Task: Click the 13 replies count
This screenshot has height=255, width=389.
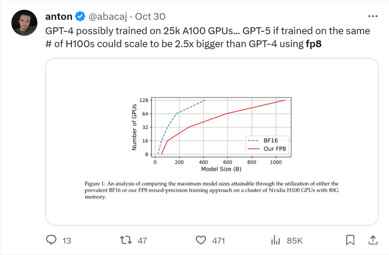Action: point(67,241)
